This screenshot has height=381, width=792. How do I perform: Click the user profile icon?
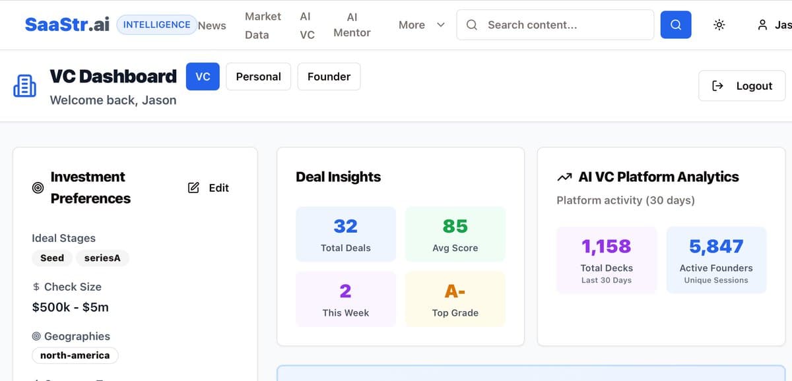(762, 25)
